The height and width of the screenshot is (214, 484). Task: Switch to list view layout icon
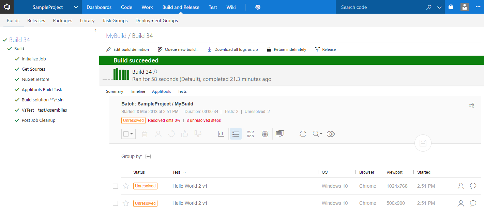pyautogui.click(x=236, y=134)
